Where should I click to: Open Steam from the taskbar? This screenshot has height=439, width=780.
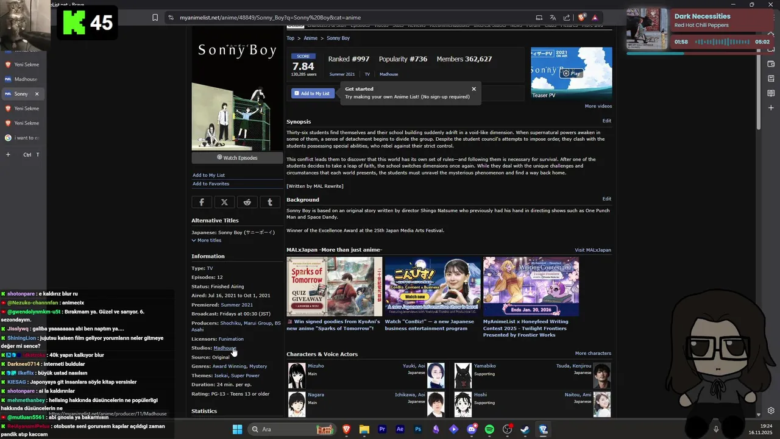pyautogui.click(x=525, y=429)
